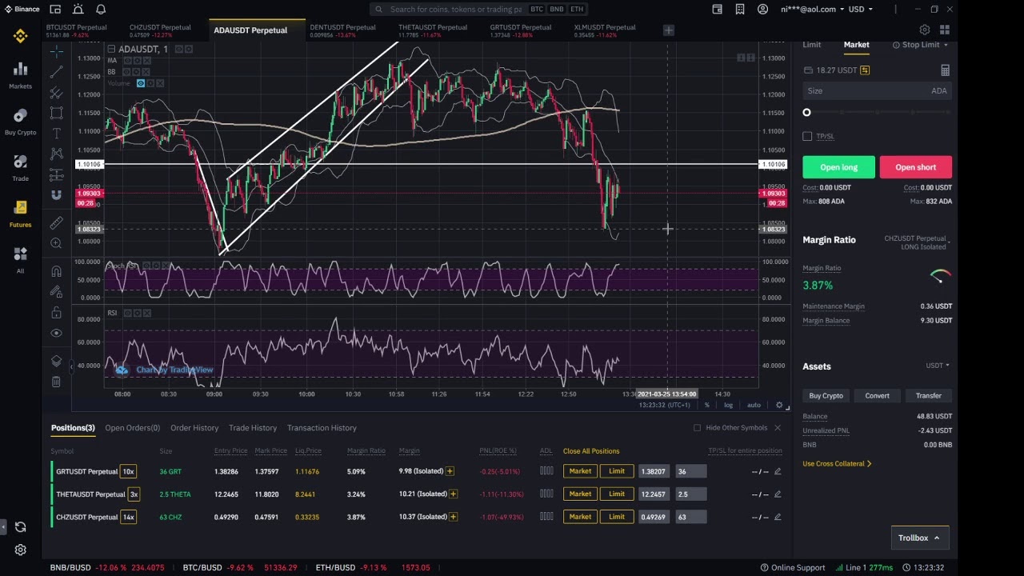Open the price alert icon in header
The image size is (1024, 576).
click(78, 9)
